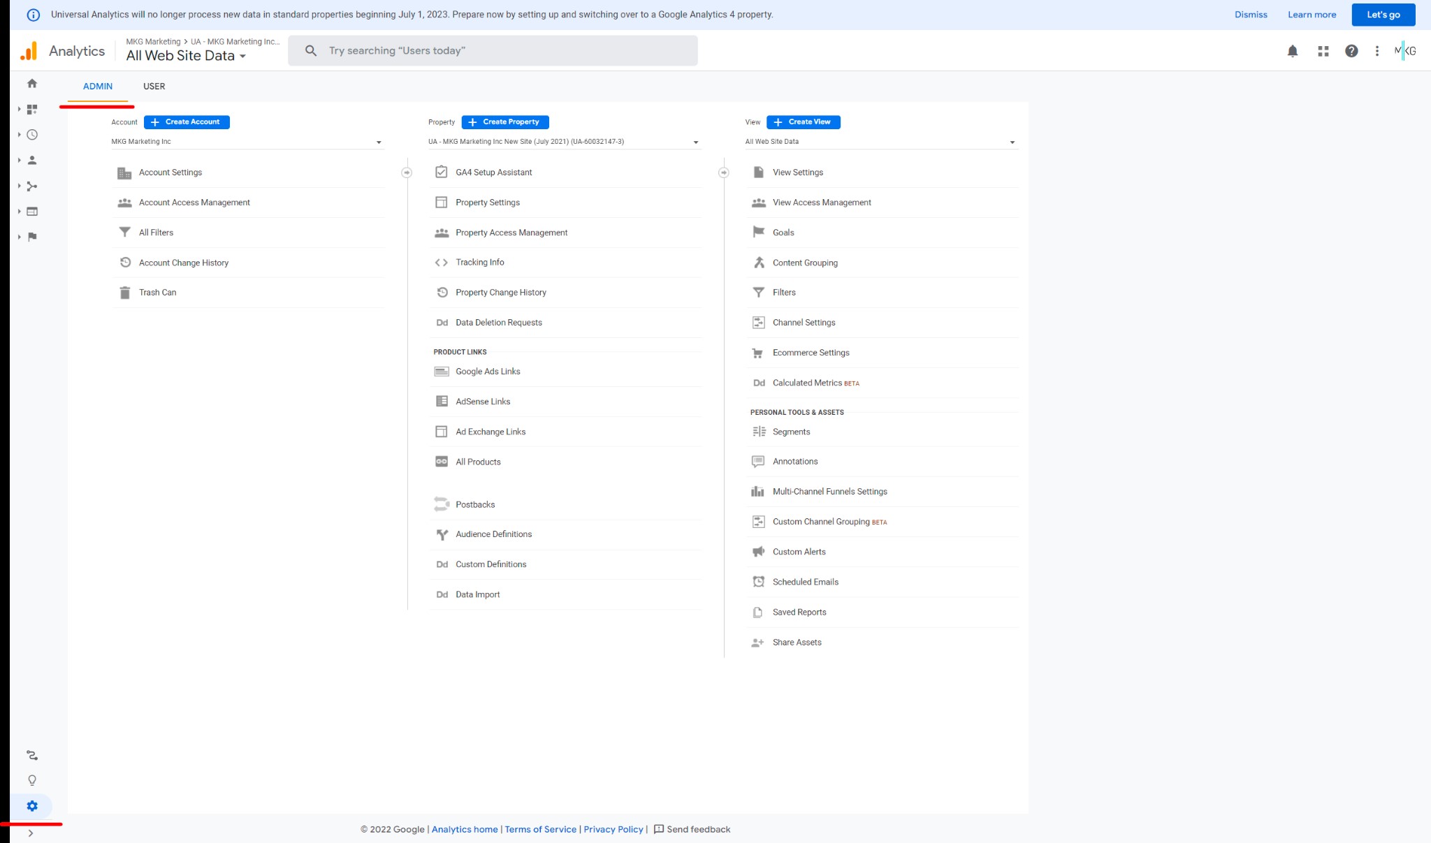Image resolution: width=1431 pixels, height=843 pixels.
Task: Open the Discover lightbulb icon
Action: pyautogui.click(x=31, y=780)
